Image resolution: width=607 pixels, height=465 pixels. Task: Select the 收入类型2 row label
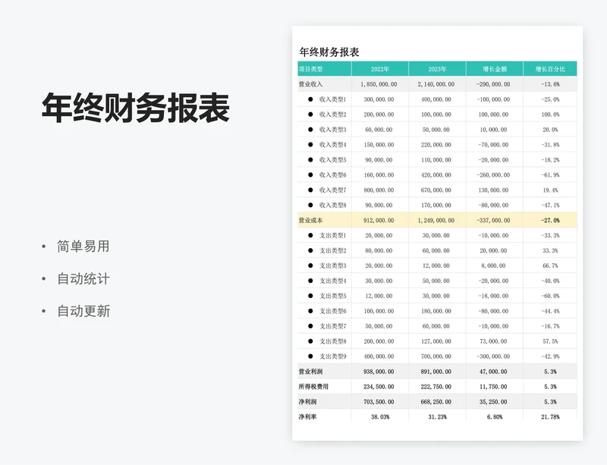click(x=332, y=115)
